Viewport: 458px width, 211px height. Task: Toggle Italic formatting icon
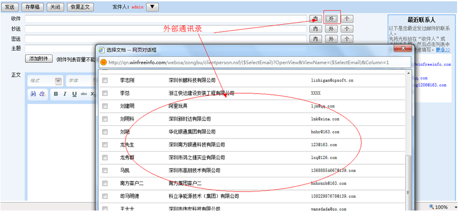(65, 94)
